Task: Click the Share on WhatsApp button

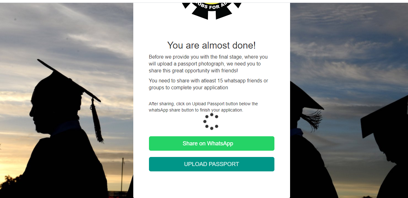Action: [x=211, y=143]
